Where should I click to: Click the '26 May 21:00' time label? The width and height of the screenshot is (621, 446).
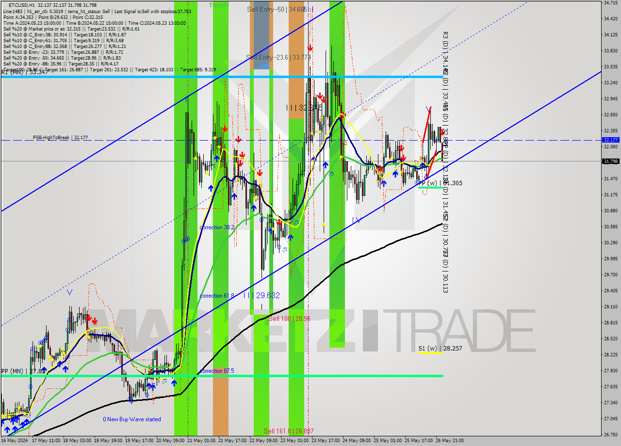450,441
